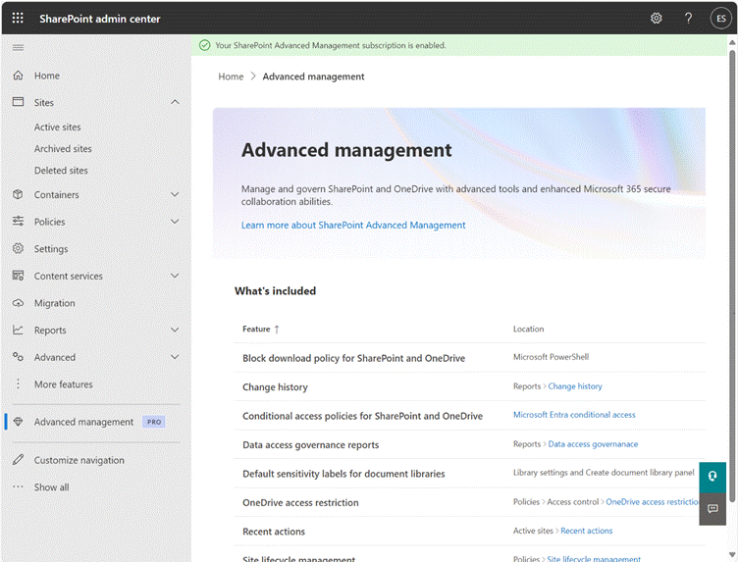This screenshot has height=562, width=738.
Task: Collapse the Sites section chevron
Action: pyautogui.click(x=175, y=102)
